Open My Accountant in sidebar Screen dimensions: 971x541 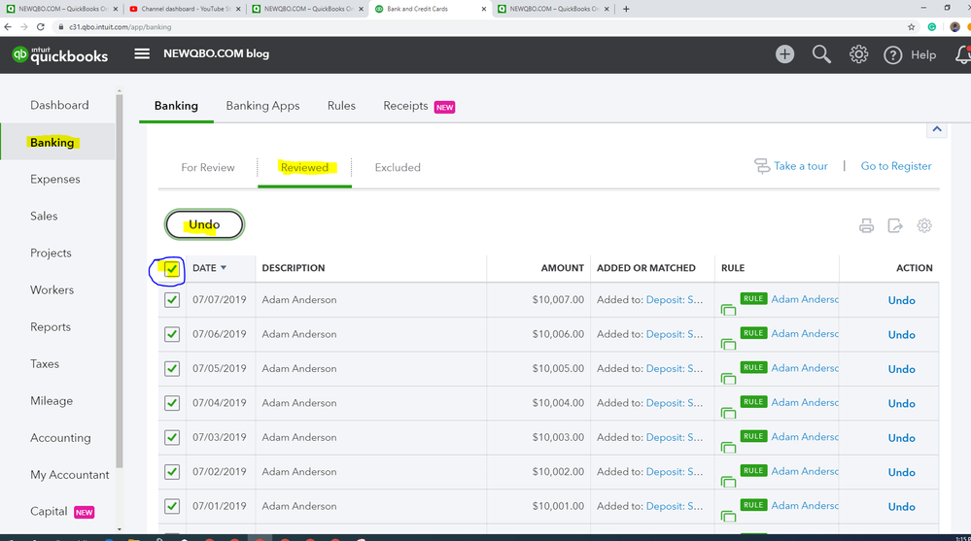69,475
